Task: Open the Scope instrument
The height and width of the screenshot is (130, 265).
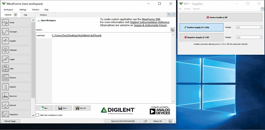Action: pyautogui.click(x=16, y=23)
